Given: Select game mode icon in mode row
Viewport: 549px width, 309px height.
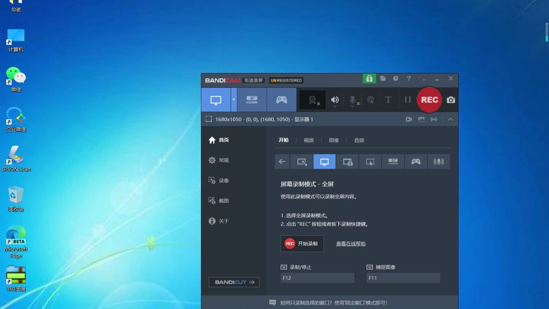Looking at the screenshot, I should tap(416, 162).
